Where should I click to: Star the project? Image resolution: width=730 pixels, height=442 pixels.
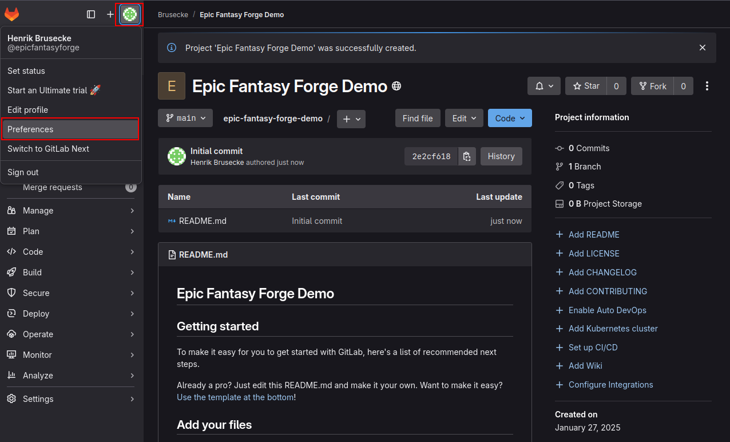(586, 86)
